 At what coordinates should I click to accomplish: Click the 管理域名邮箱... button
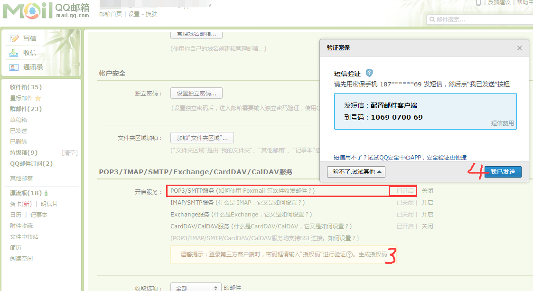coord(196,34)
